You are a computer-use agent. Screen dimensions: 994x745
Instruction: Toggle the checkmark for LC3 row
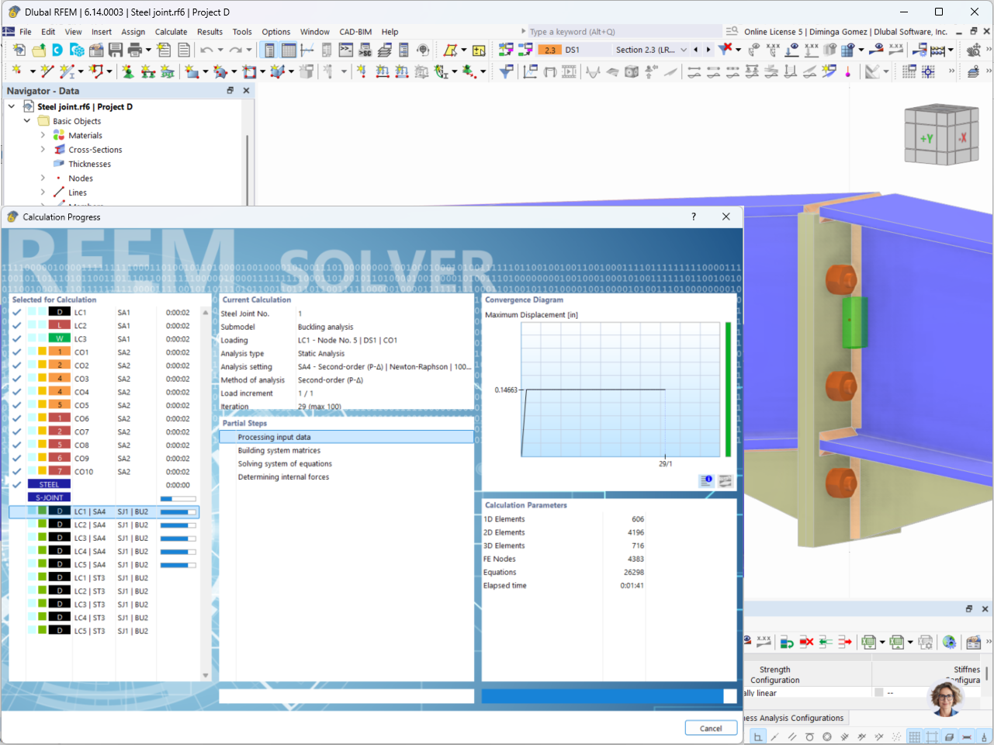[x=16, y=339]
